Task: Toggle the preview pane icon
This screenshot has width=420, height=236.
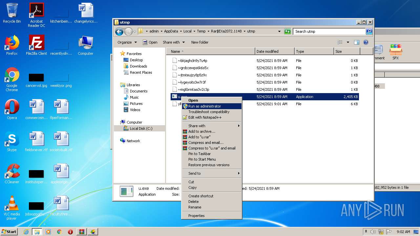Action: 357,42
